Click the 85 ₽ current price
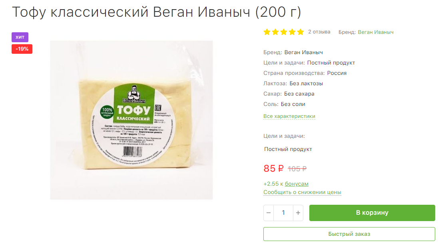The image size is (438, 245). pyautogui.click(x=273, y=169)
